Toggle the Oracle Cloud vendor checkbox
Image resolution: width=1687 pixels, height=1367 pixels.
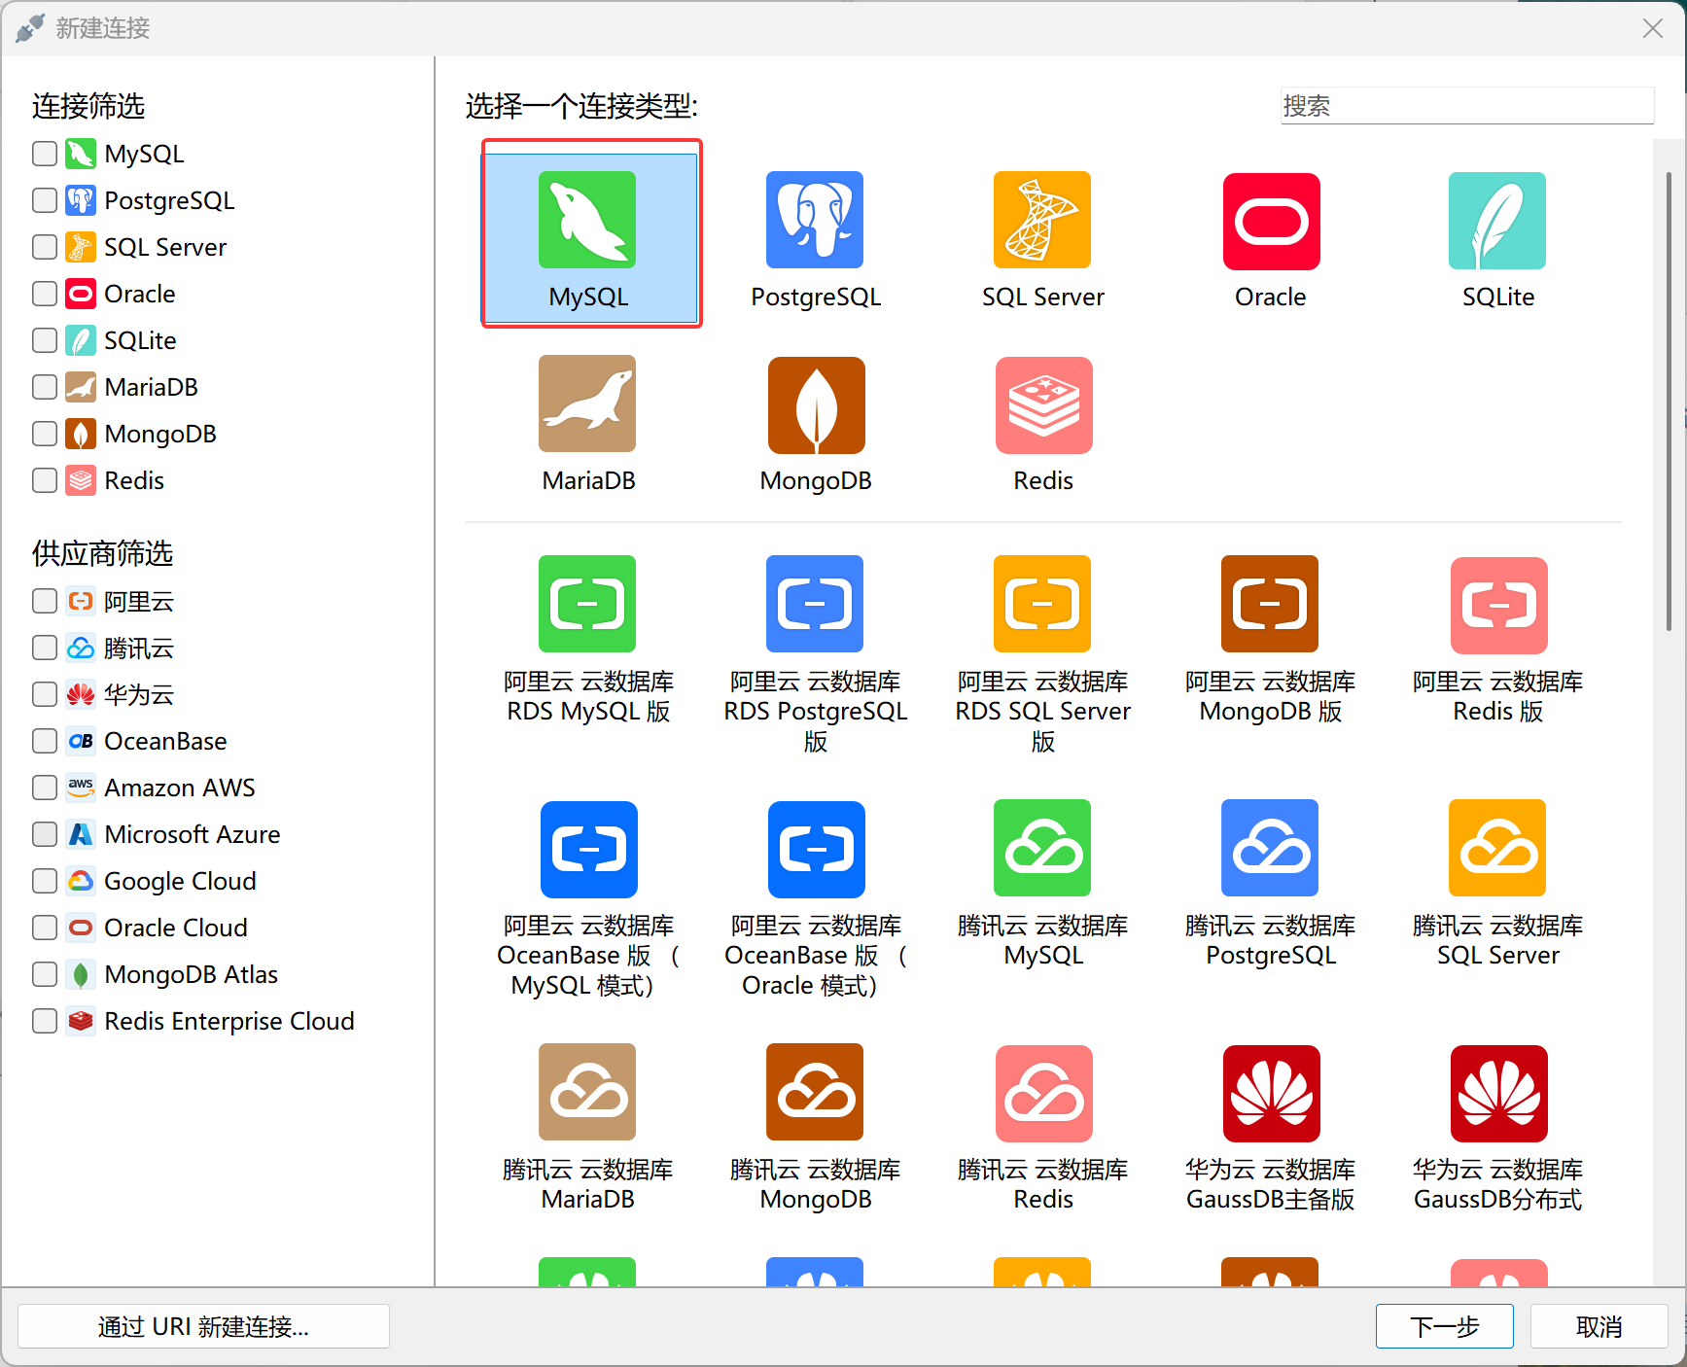point(45,928)
